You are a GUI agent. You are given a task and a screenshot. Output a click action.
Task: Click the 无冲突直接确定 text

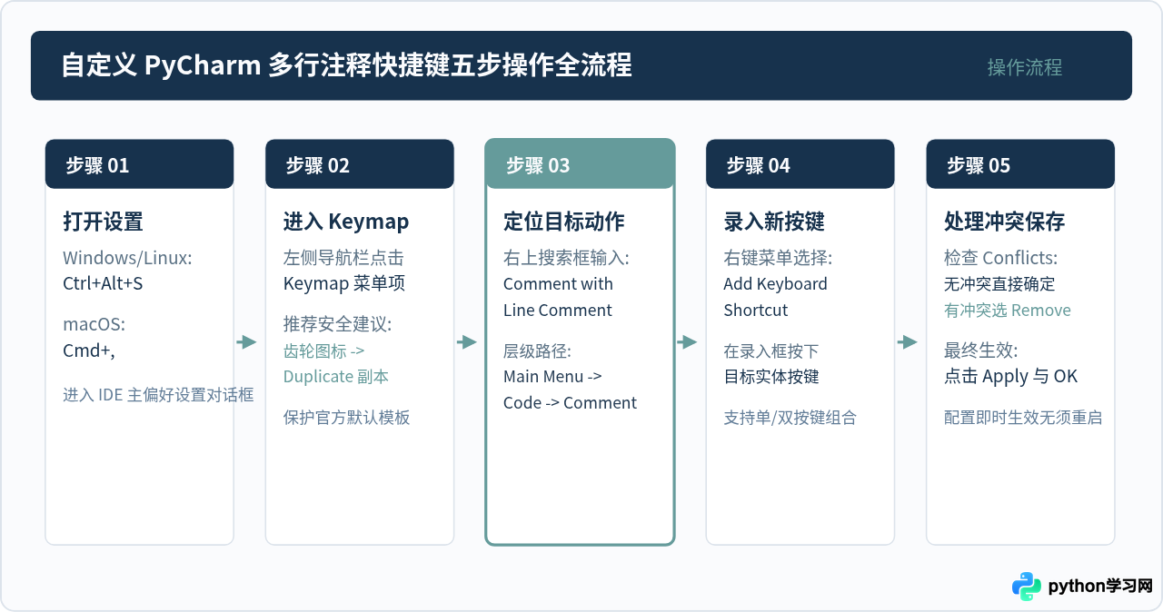click(999, 284)
